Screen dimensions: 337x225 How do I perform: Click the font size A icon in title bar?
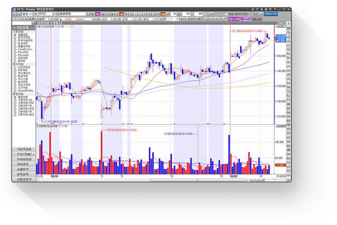pyautogui.click(x=253, y=9)
